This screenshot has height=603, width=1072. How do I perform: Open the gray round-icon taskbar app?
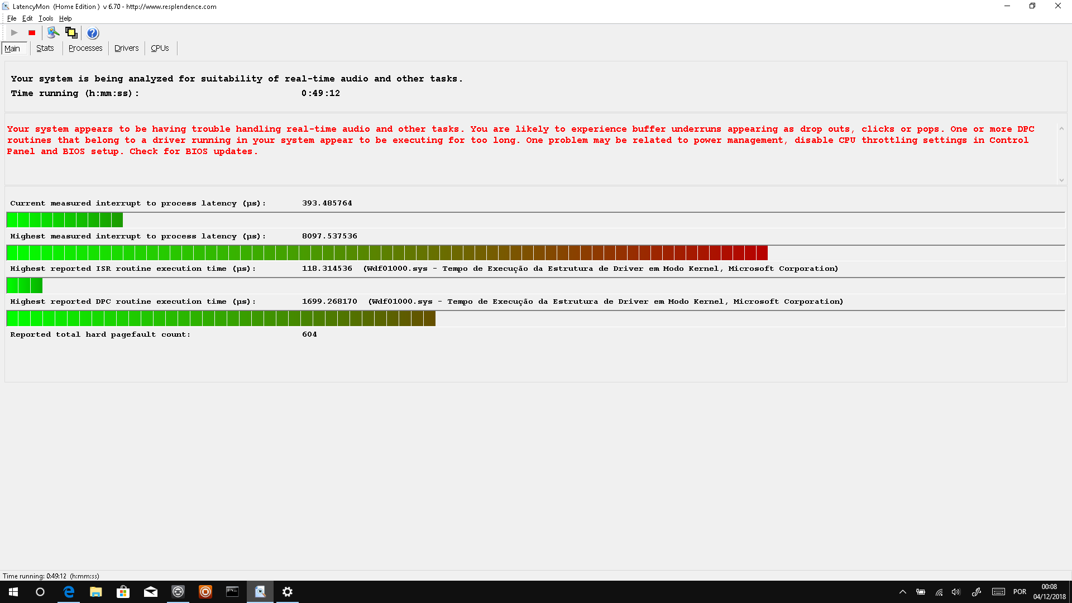[x=178, y=592]
